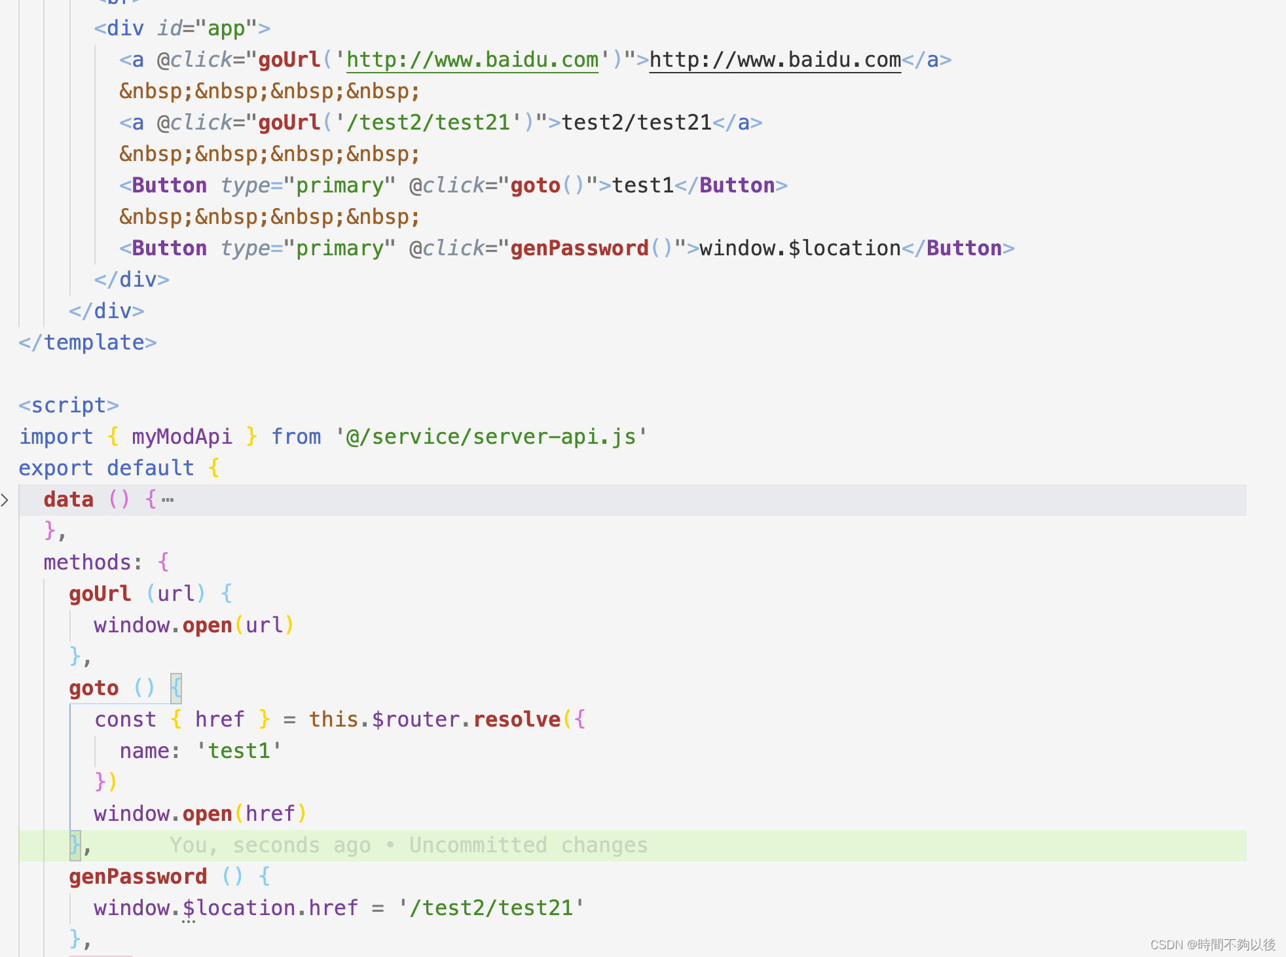1286x957 pixels.
Task: Click the highlighted closing brace of goto
Action: (x=75, y=845)
